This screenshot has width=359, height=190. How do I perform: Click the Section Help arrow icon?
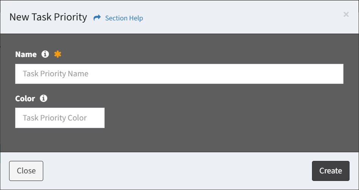pos(97,18)
